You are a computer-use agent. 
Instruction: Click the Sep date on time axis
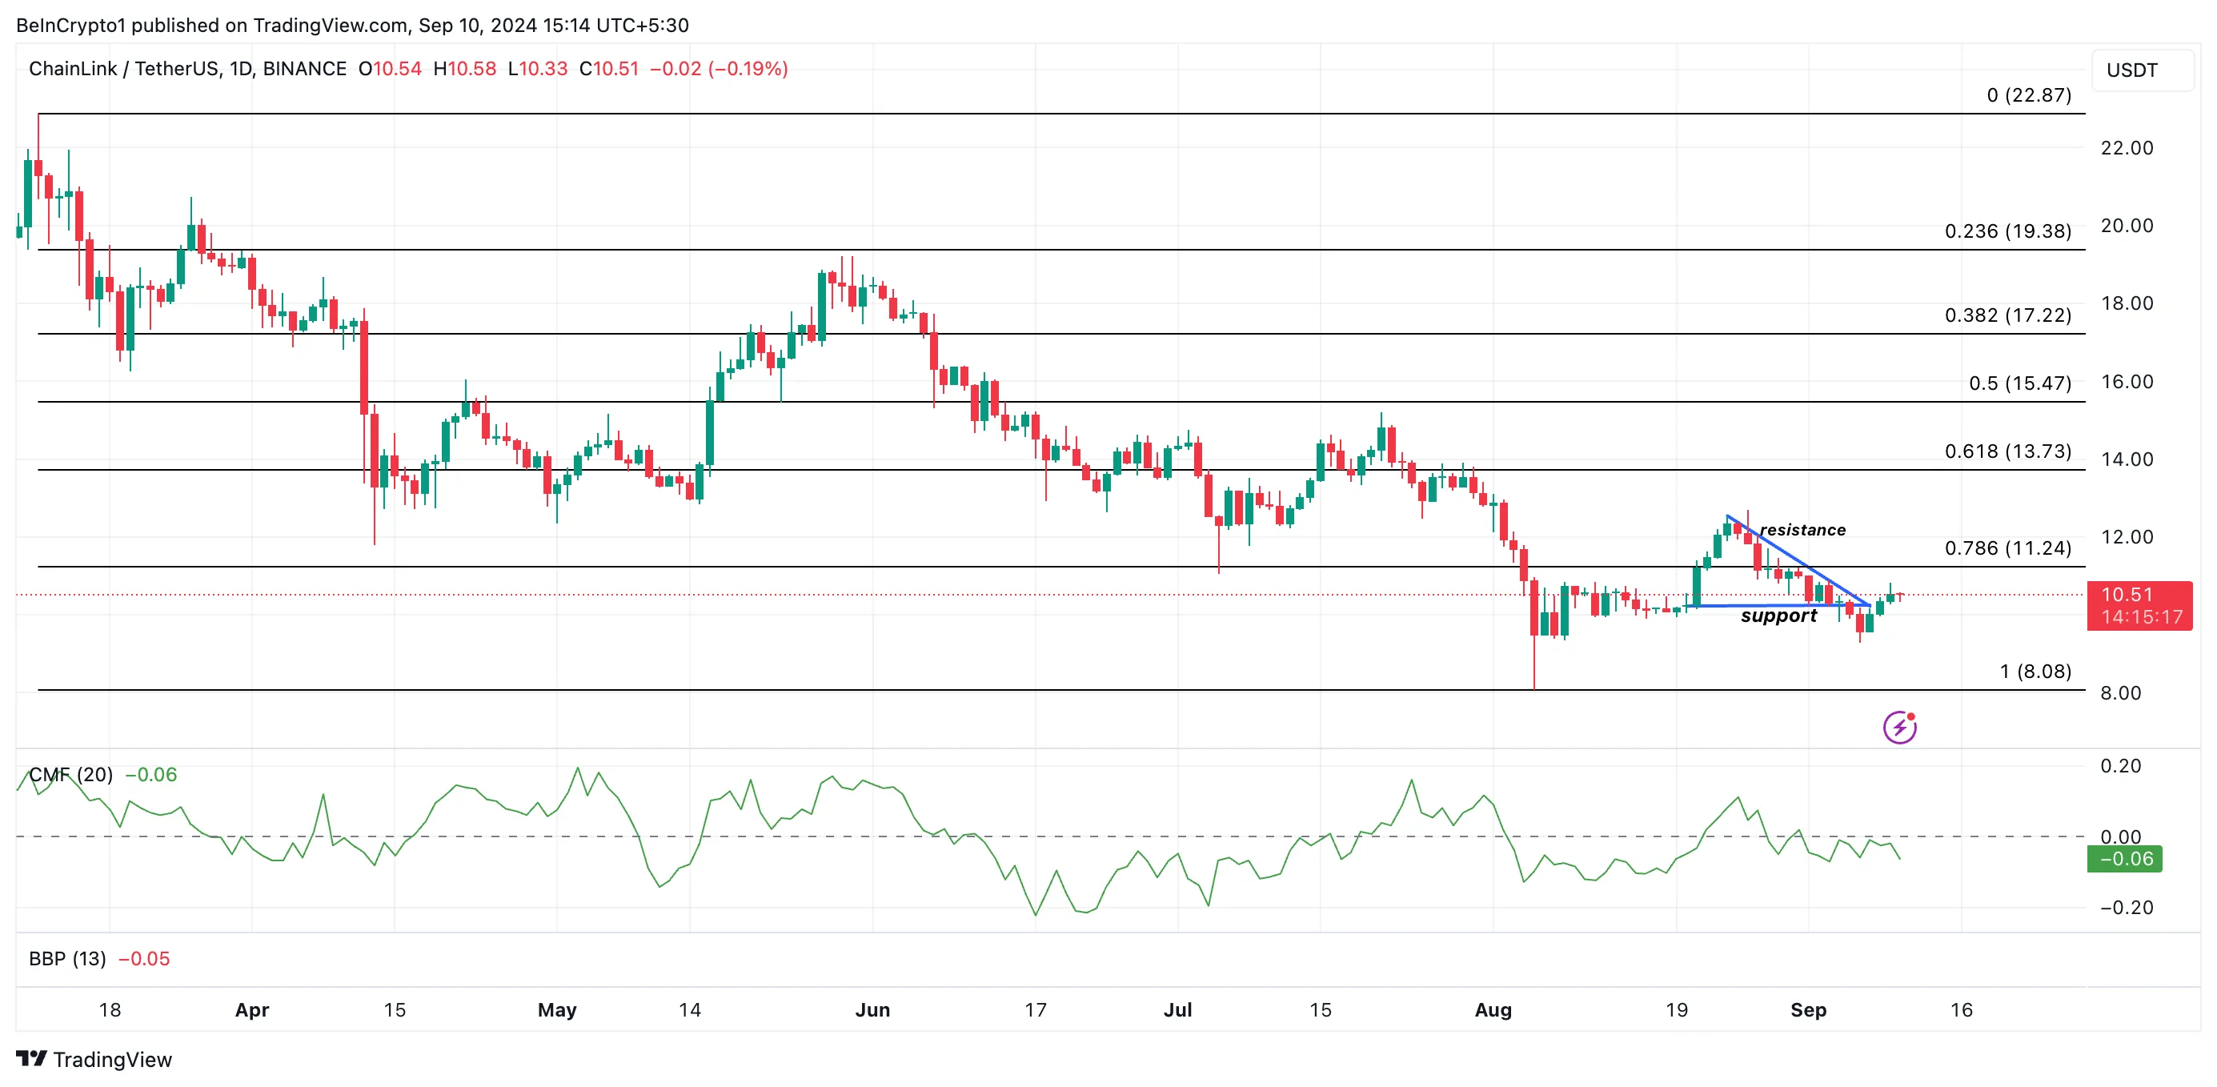1807,1009
